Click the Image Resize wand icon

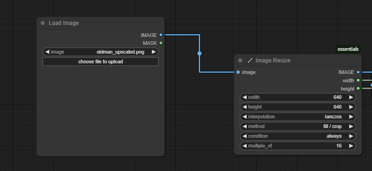click(x=250, y=61)
